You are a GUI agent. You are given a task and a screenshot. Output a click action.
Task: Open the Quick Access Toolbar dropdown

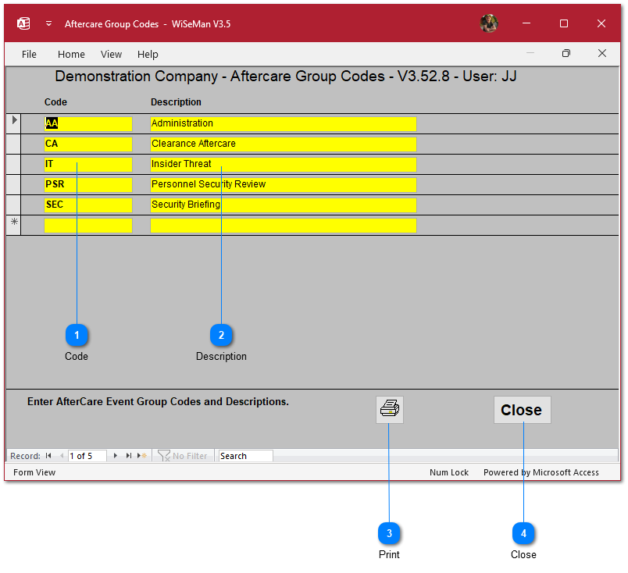point(48,23)
